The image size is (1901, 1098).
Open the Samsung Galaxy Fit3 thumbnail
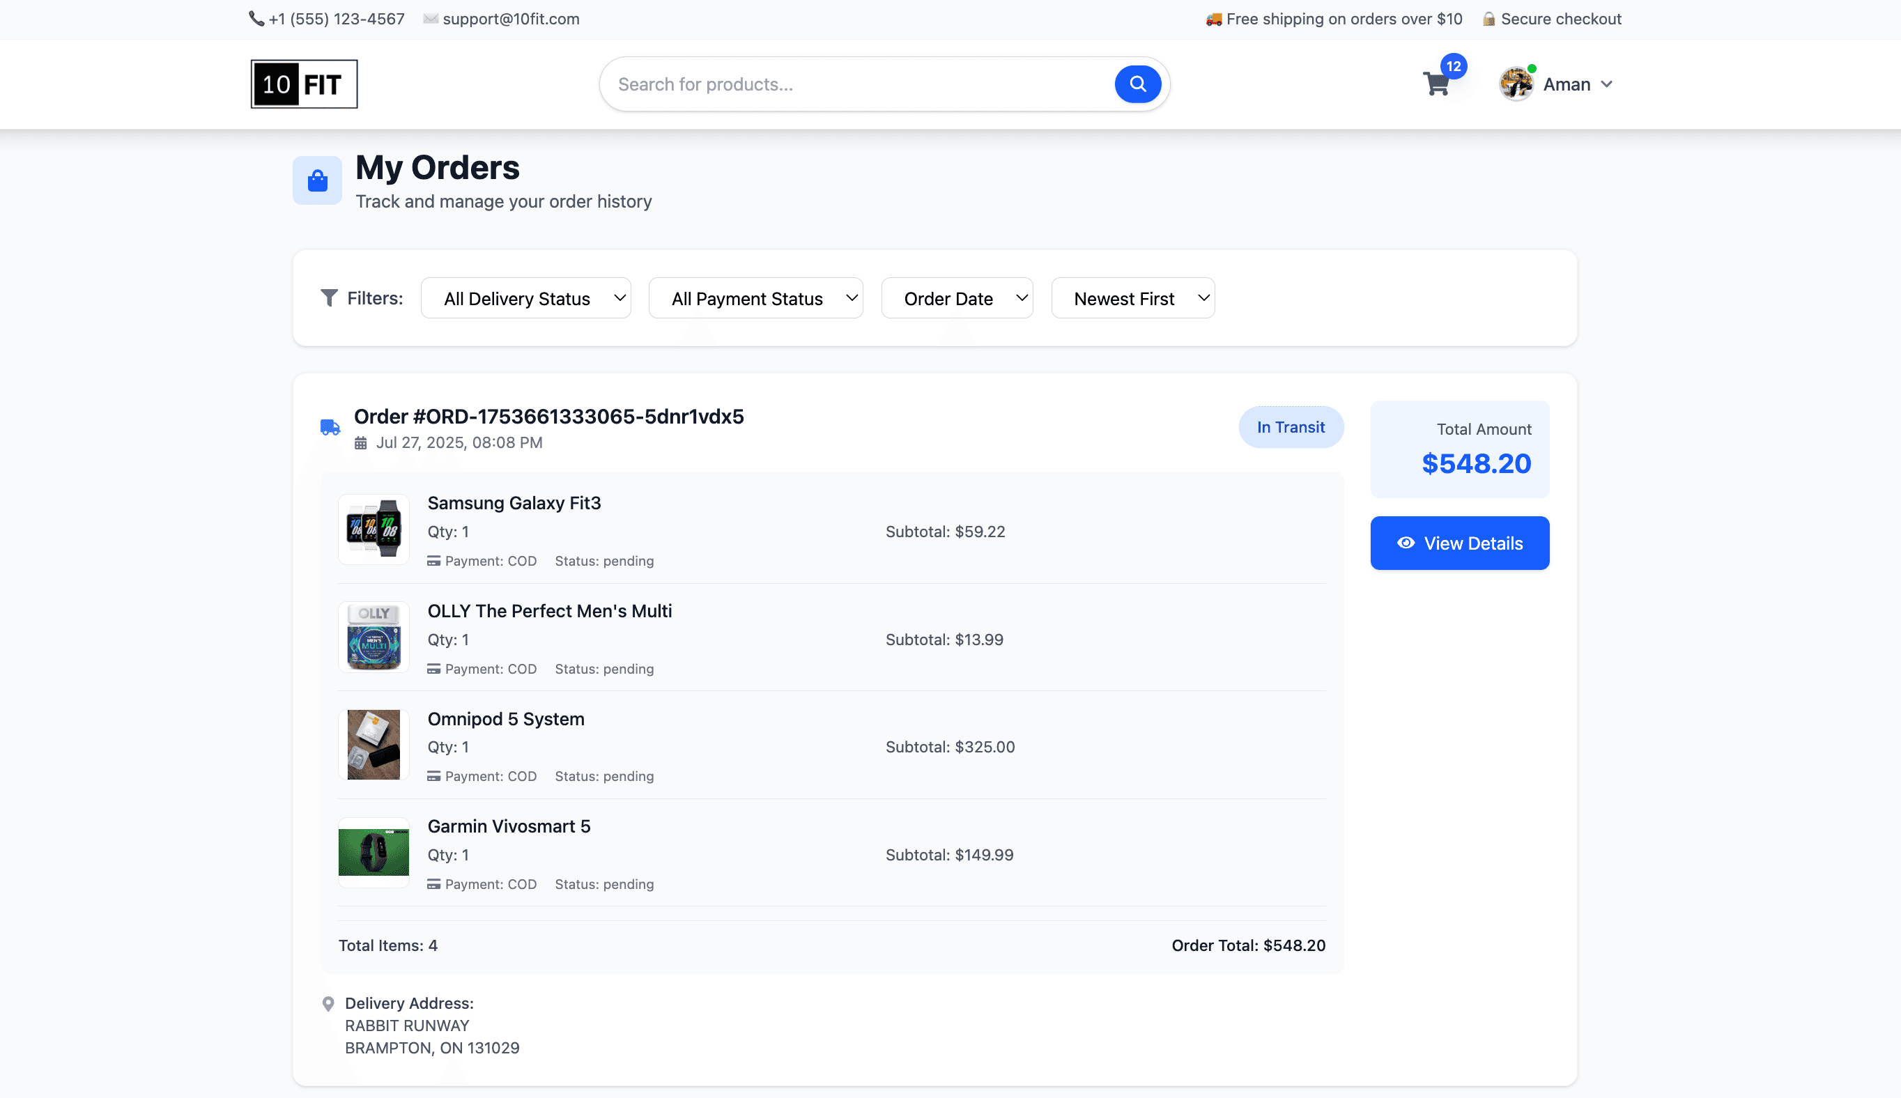tap(374, 529)
